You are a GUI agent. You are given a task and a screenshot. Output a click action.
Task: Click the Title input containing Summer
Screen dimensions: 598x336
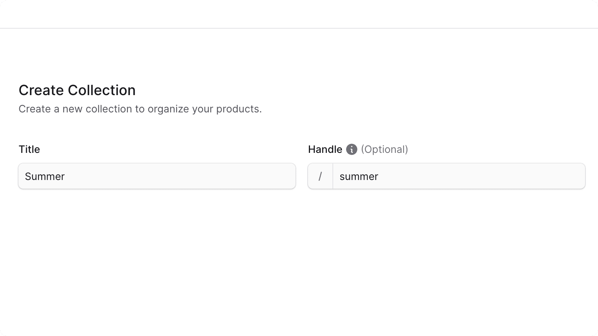click(x=157, y=176)
